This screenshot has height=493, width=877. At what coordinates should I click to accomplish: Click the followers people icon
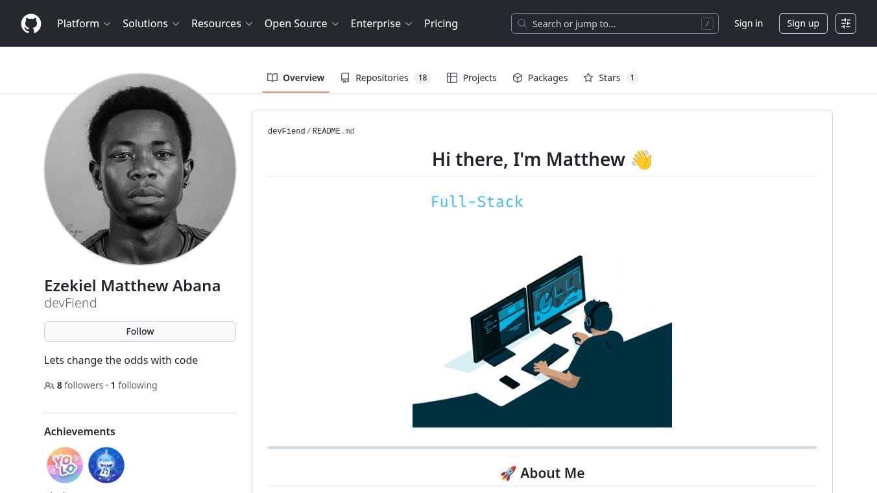[49, 386]
